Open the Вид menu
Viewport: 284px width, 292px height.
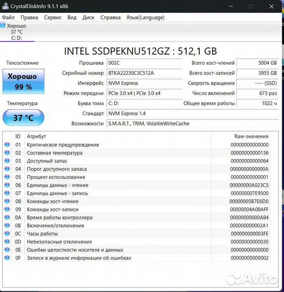[x=72, y=17]
